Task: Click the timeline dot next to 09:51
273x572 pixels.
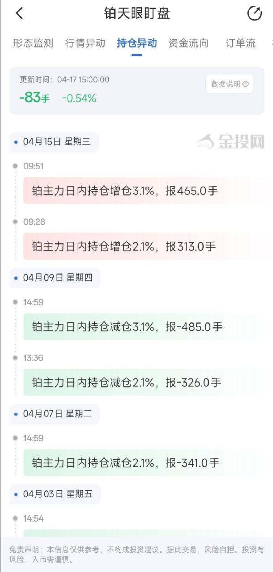Action: tap(16, 166)
